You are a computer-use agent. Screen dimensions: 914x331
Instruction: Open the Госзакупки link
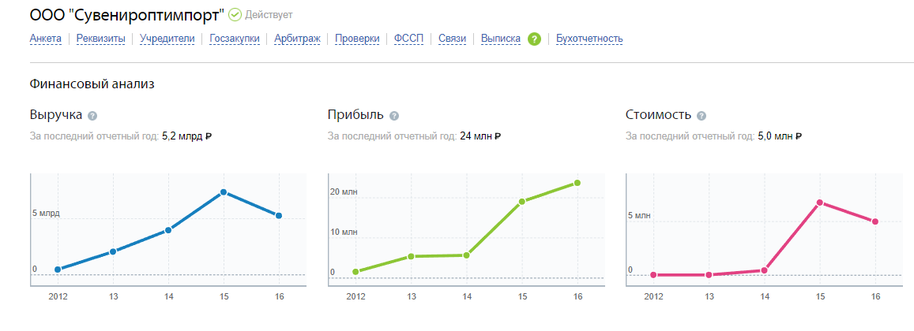click(235, 38)
